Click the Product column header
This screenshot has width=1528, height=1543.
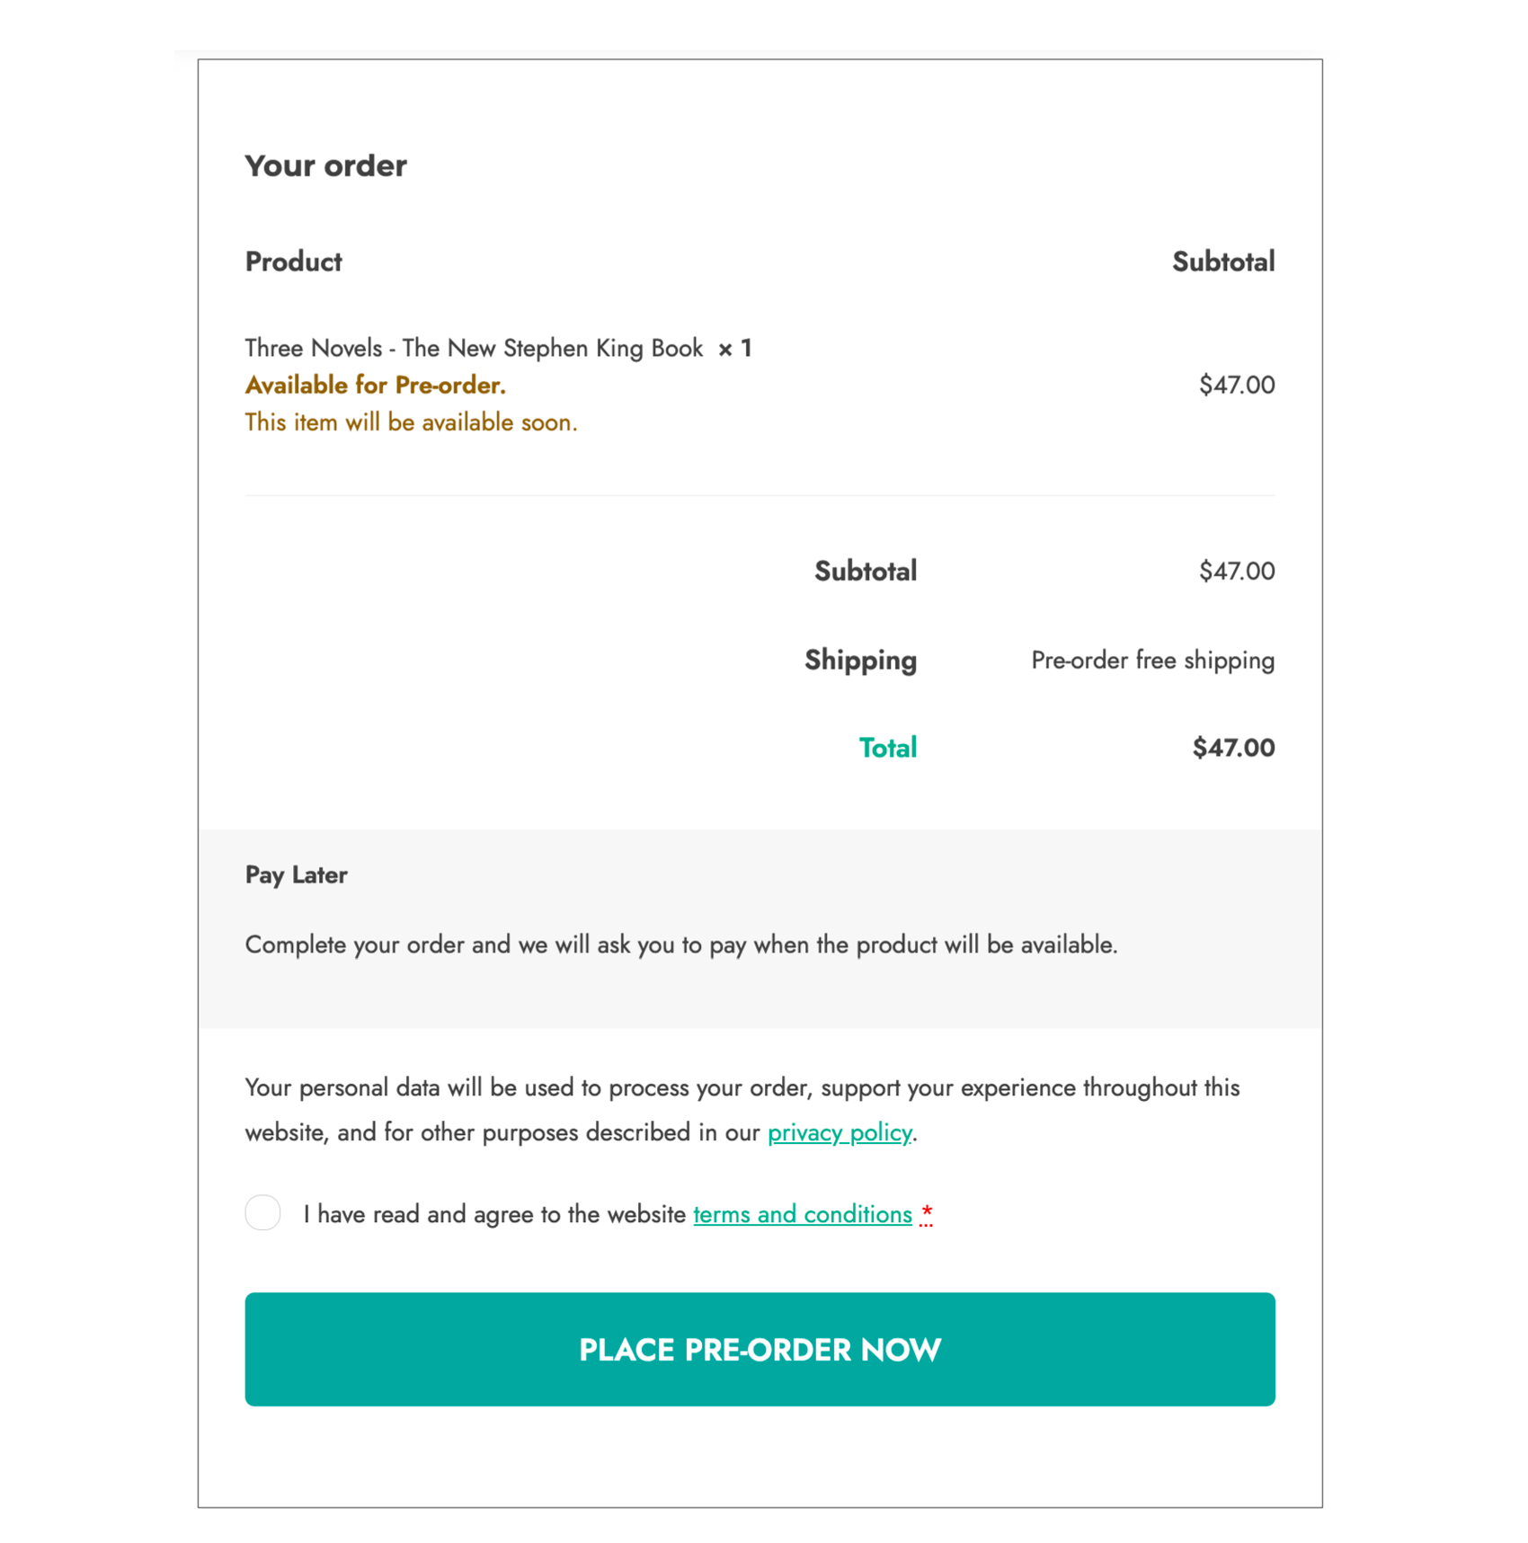tap(293, 262)
